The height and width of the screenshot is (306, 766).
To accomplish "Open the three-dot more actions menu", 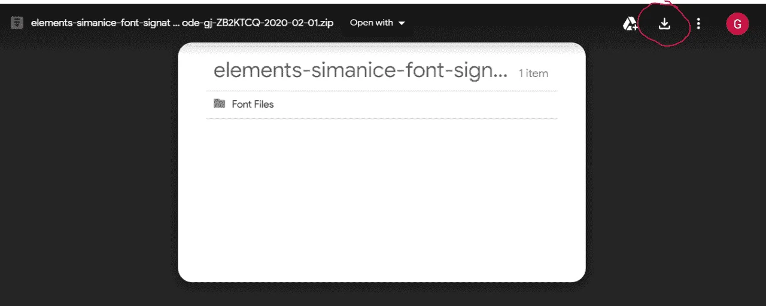I will pyautogui.click(x=698, y=24).
